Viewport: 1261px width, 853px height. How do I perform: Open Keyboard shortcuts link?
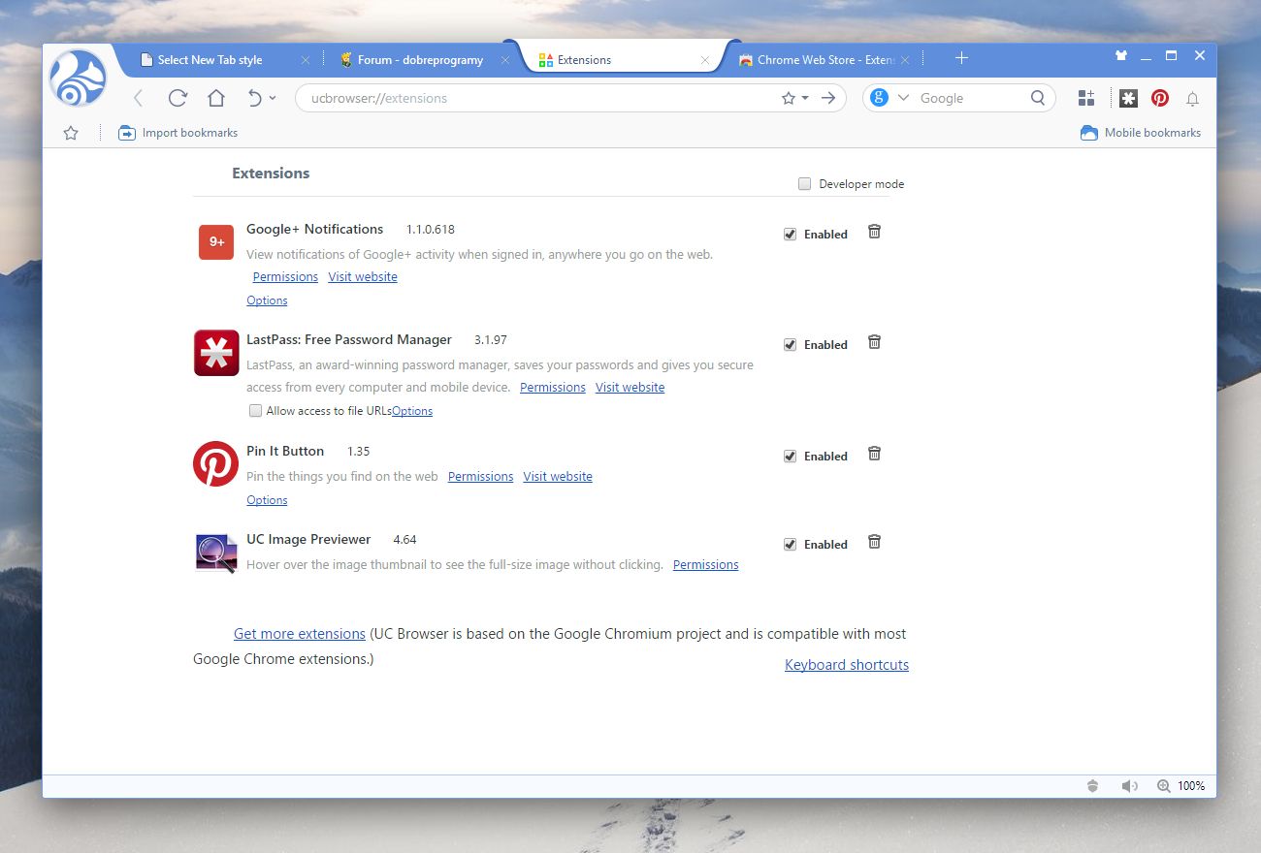(847, 665)
